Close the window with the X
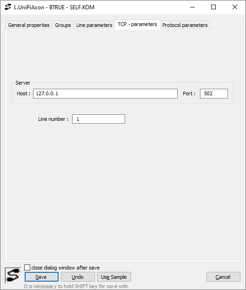Screen dimensions: 246x290 click(235, 7)
